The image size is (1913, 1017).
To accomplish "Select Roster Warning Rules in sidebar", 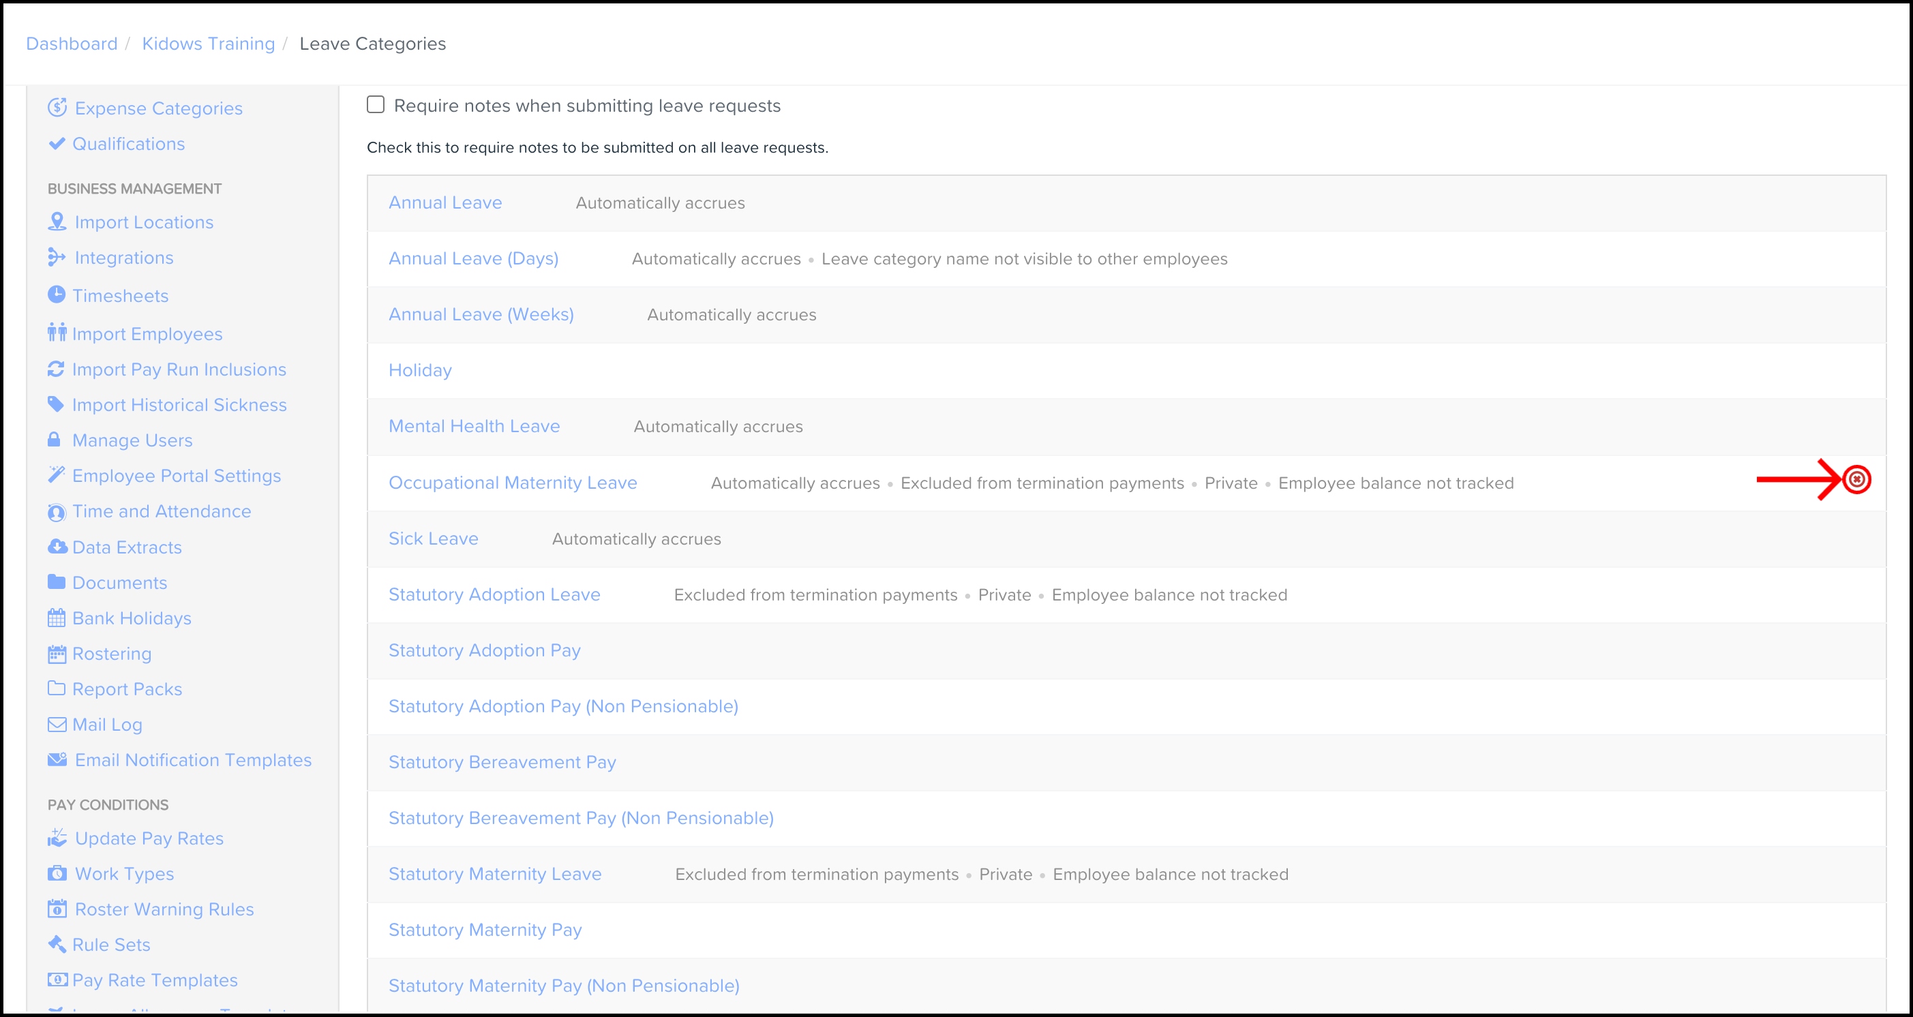I will click(164, 909).
